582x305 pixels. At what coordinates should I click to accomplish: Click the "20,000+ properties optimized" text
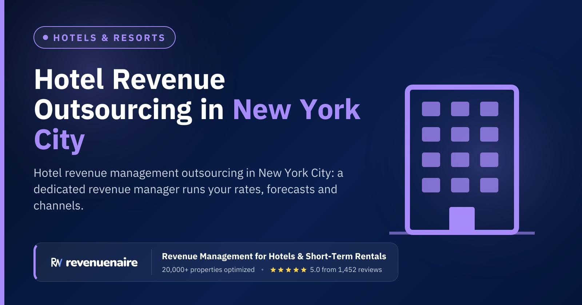208,270
